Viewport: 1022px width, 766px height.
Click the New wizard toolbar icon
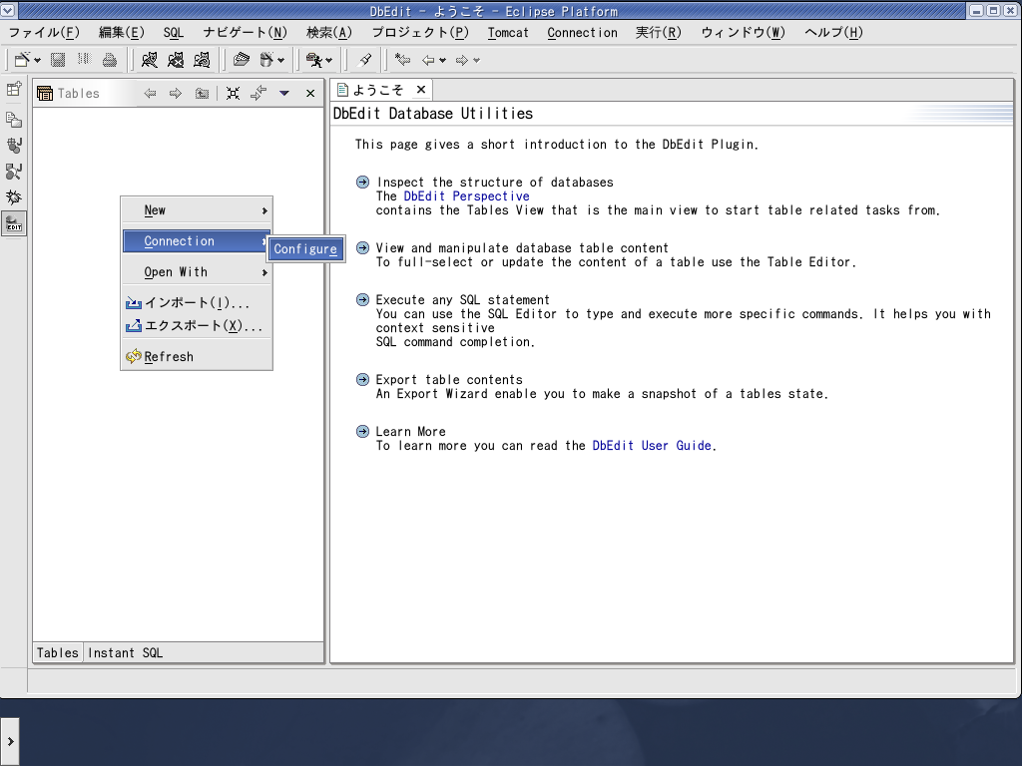click(x=22, y=60)
